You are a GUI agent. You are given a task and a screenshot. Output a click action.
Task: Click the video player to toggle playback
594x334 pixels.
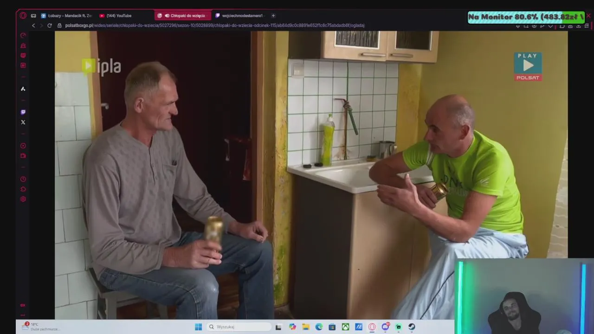(311, 175)
